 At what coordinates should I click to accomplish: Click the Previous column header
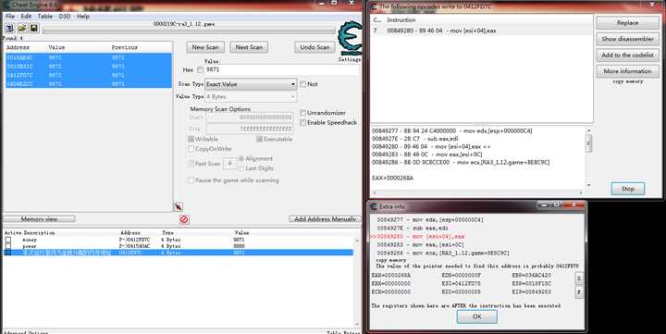[125, 47]
